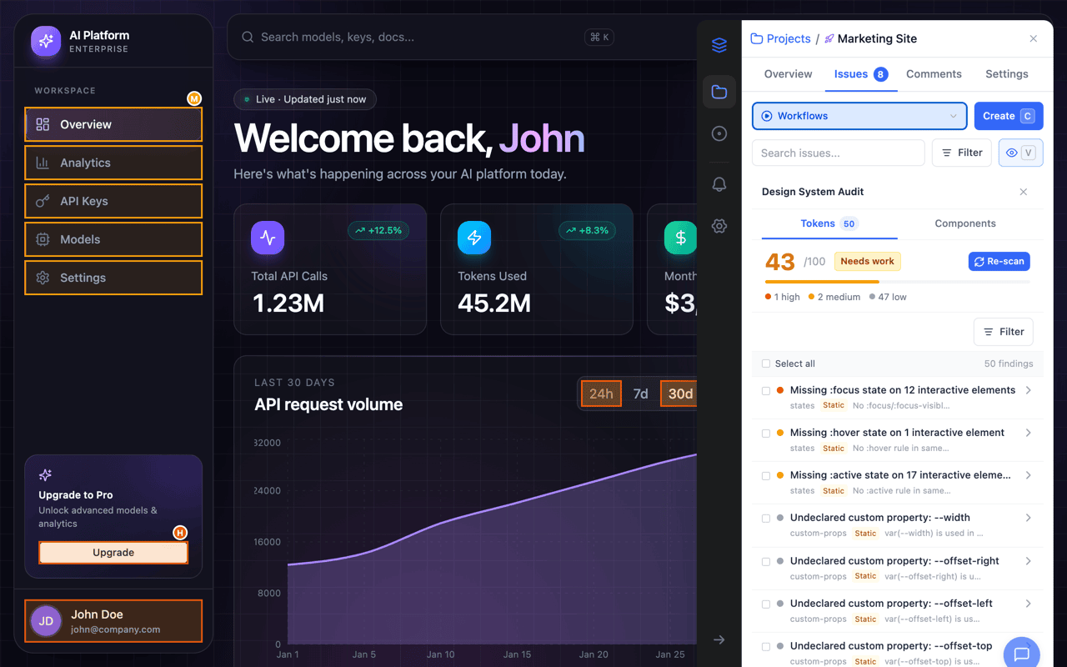The width and height of the screenshot is (1067, 667).
Task: Expand the Missing :focus state finding chevron
Action: [1029, 390]
